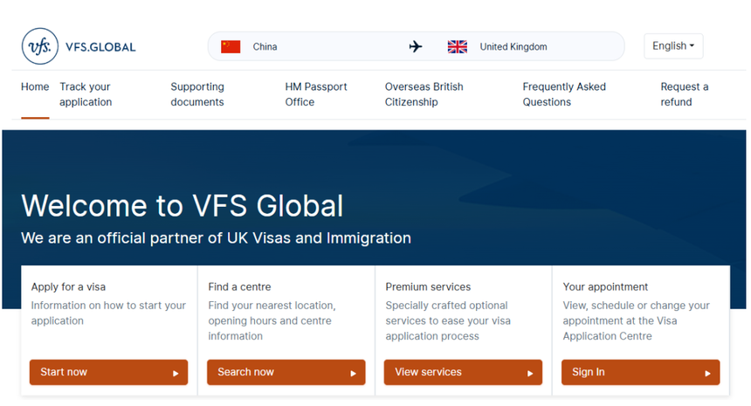Click the arrow on Search now button
Image resolution: width=751 pixels, height=406 pixels.
tap(353, 373)
